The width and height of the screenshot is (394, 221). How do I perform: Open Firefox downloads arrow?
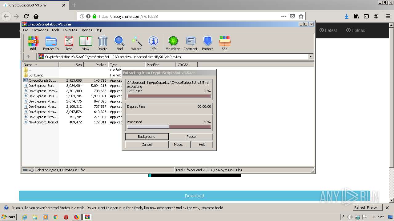(x=347, y=16)
